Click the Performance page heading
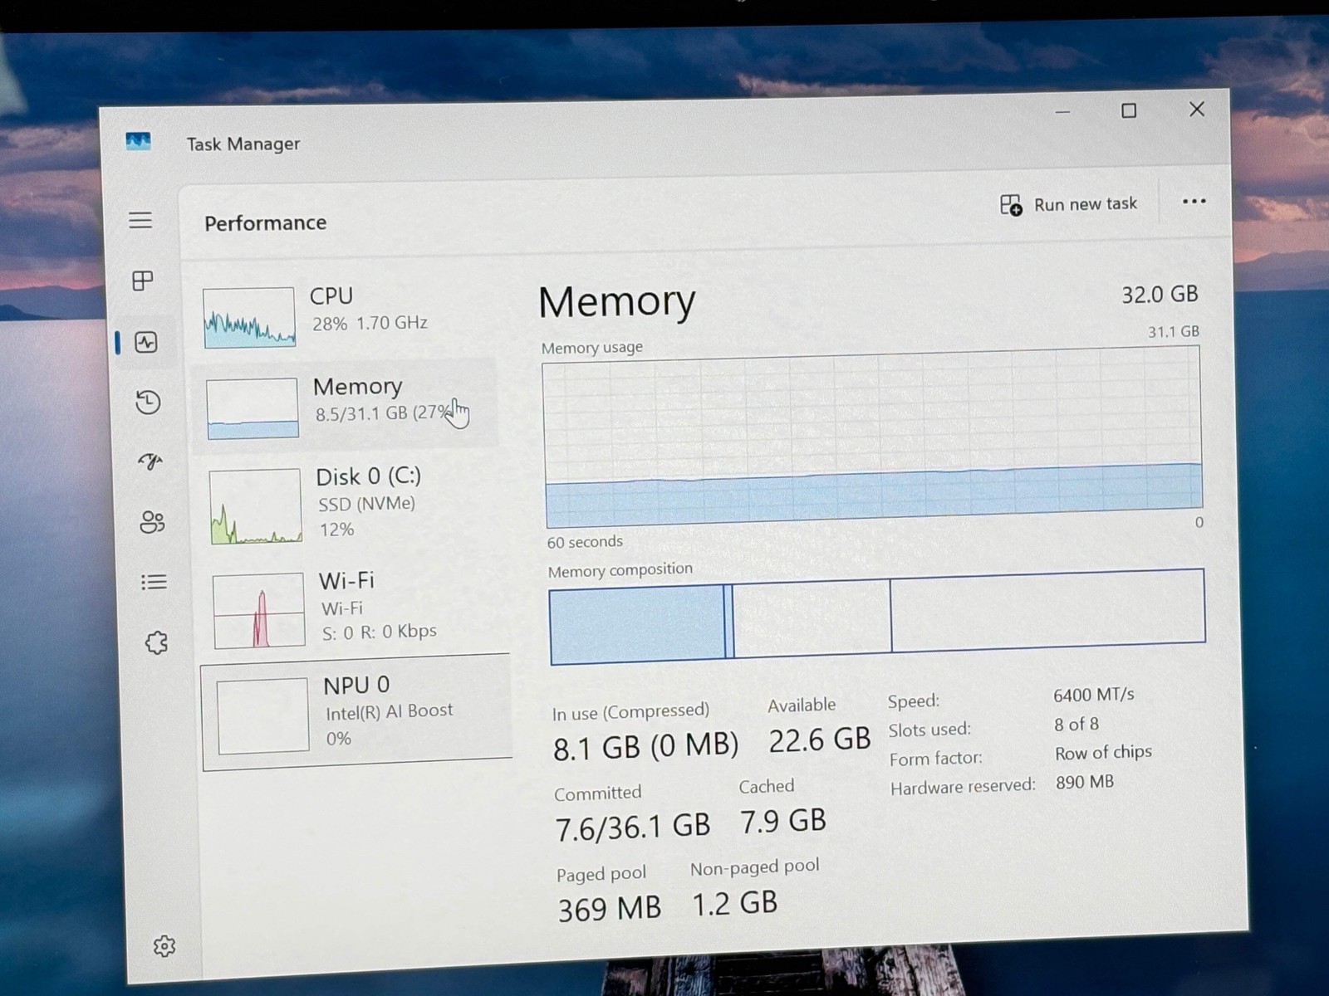1329x996 pixels. pyautogui.click(x=266, y=222)
